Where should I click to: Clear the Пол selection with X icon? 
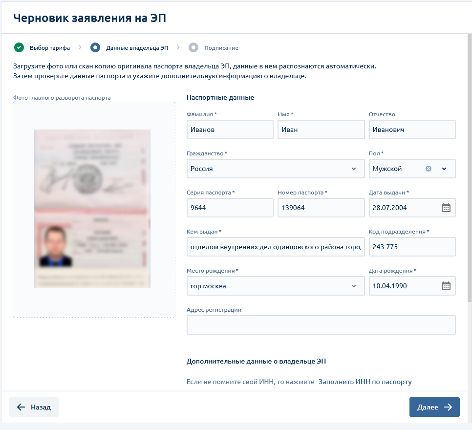point(429,169)
